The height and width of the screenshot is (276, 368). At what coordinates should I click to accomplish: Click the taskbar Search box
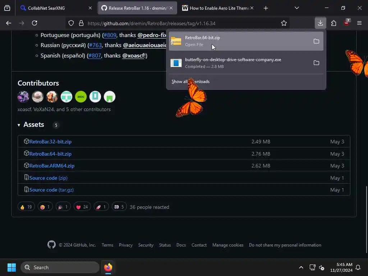pos(60,267)
